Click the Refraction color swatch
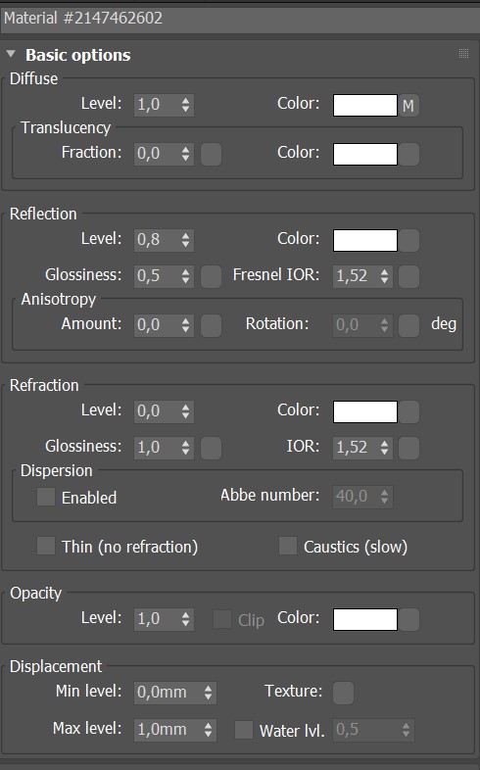 tap(365, 411)
